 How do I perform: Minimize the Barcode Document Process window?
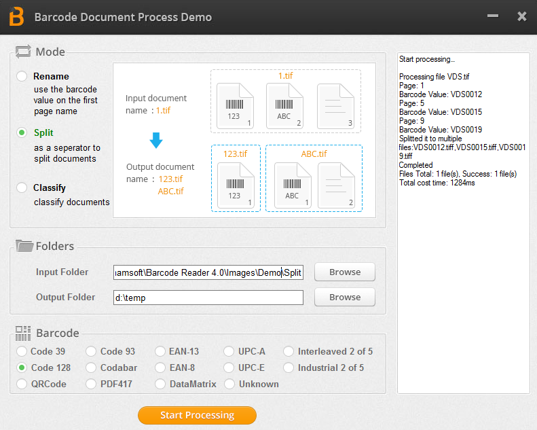point(492,17)
